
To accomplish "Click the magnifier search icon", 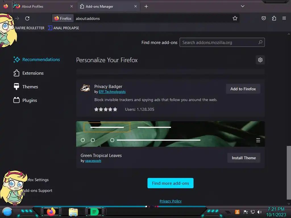I will point(260,42).
